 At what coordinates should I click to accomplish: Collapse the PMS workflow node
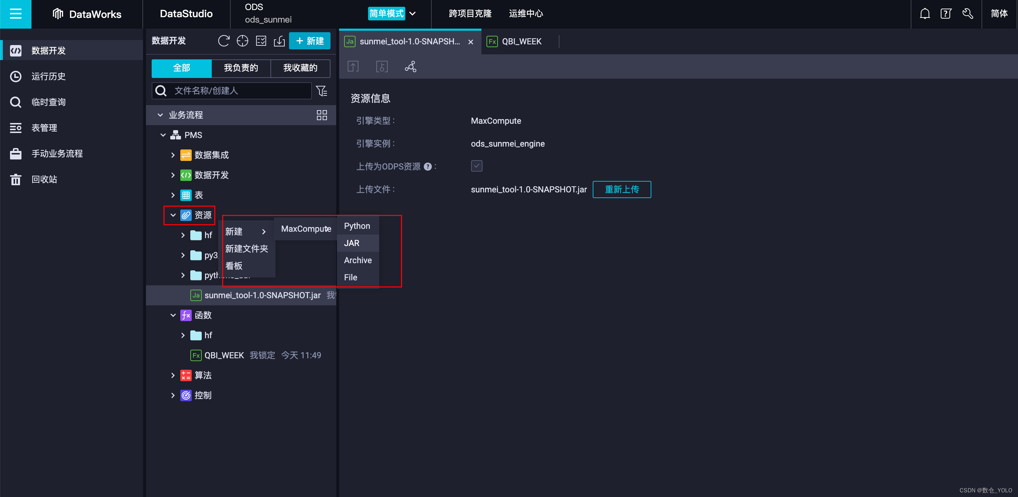(163, 135)
